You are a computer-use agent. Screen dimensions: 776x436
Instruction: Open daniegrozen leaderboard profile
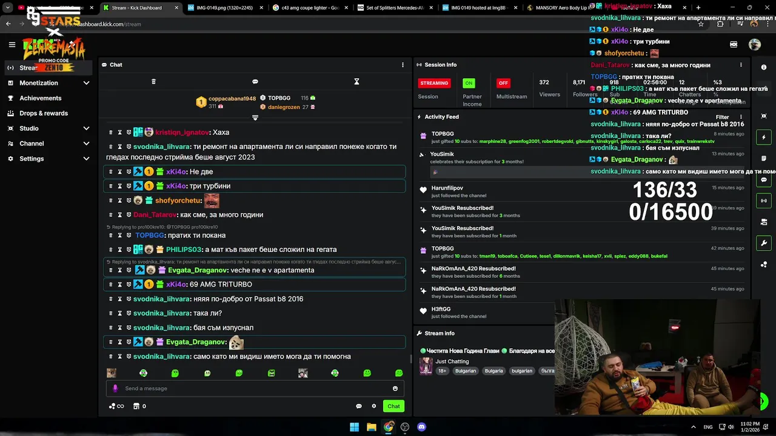(284, 107)
